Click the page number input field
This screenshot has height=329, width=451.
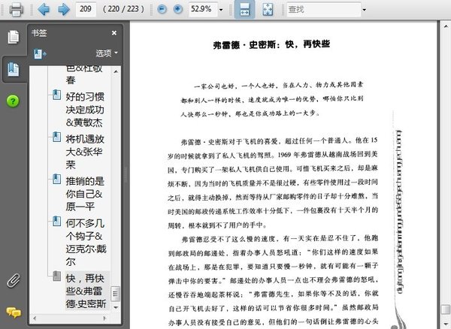tap(86, 9)
